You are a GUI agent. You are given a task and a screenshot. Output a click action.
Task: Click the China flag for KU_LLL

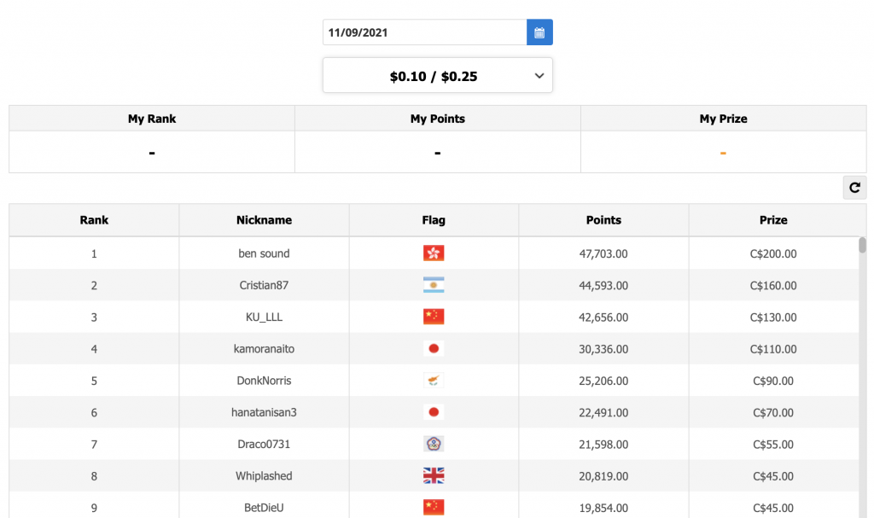click(434, 317)
